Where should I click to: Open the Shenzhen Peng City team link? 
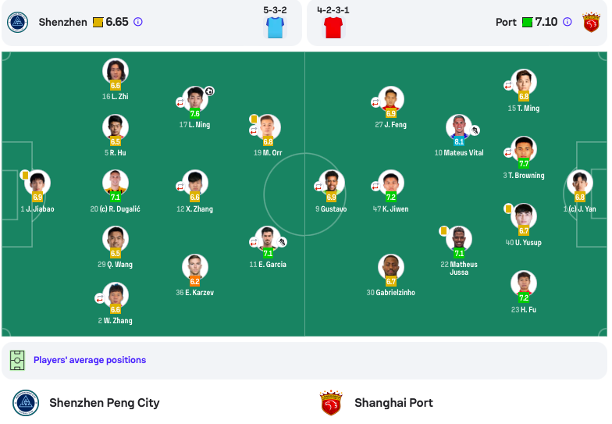105,403
